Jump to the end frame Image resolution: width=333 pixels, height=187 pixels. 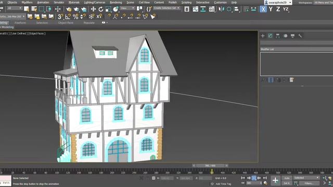[265, 178]
